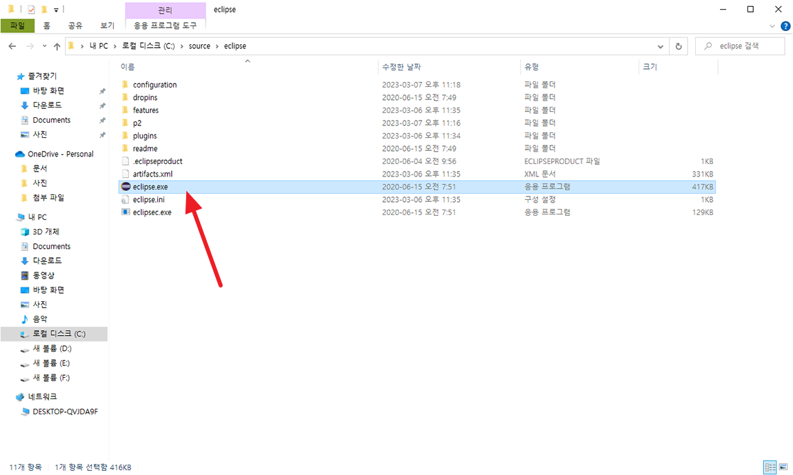Open 3D 개체 in sidebar
This screenshot has height=475, width=793.
(46, 232)
